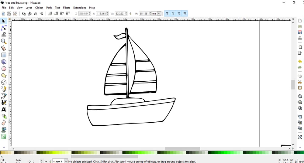The width and height of the screenshot is (304, 163).
Task: Click the Deselect icon
Action: (x=15, y=14)
